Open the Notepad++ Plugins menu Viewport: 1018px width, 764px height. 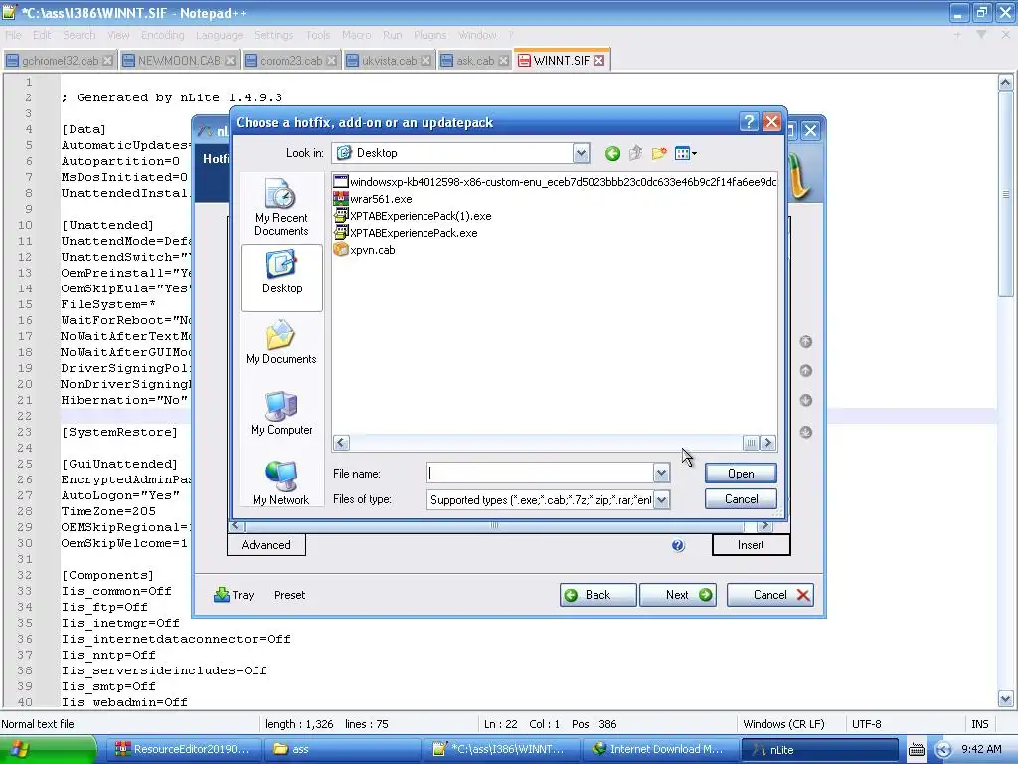(429, 35)
